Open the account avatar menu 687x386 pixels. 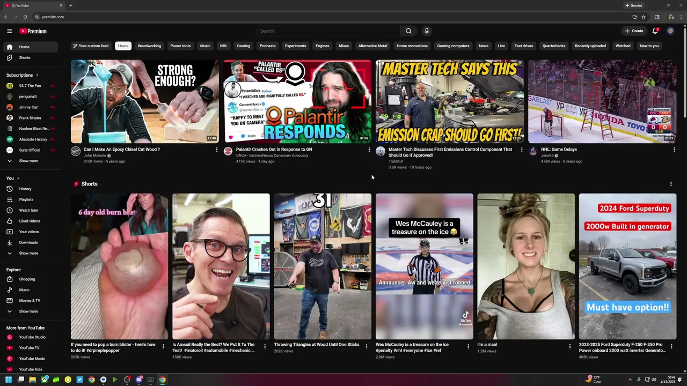(670, 31)
